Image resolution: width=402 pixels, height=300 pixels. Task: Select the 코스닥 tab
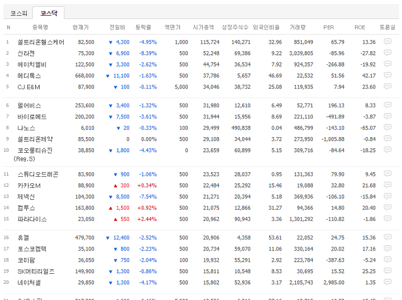(49, 13)
